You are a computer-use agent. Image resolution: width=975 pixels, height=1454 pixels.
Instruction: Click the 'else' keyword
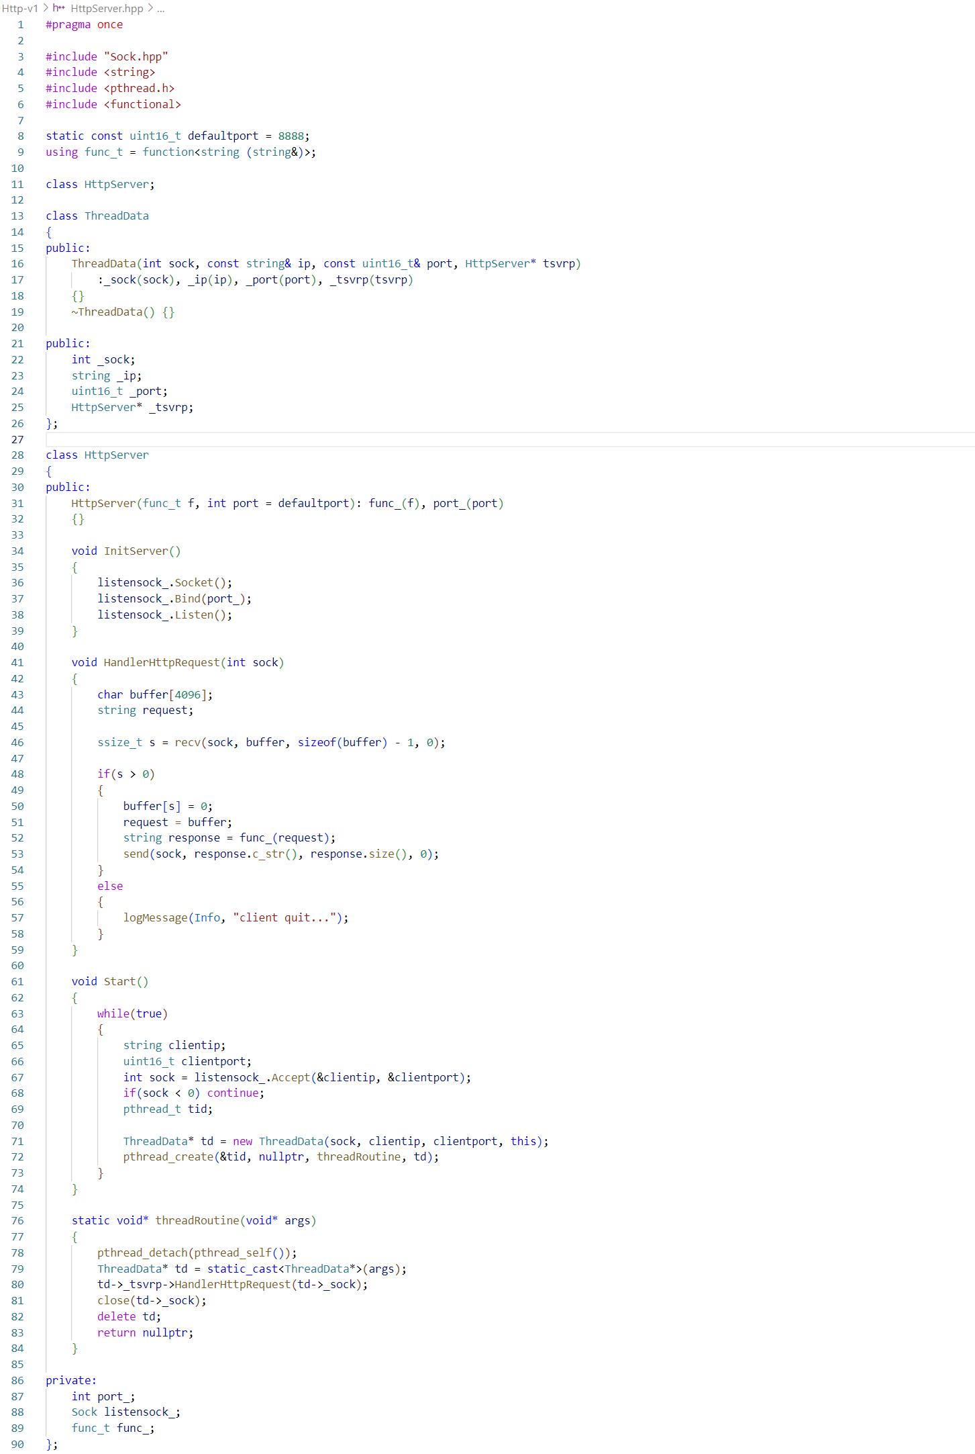[110, 887]
